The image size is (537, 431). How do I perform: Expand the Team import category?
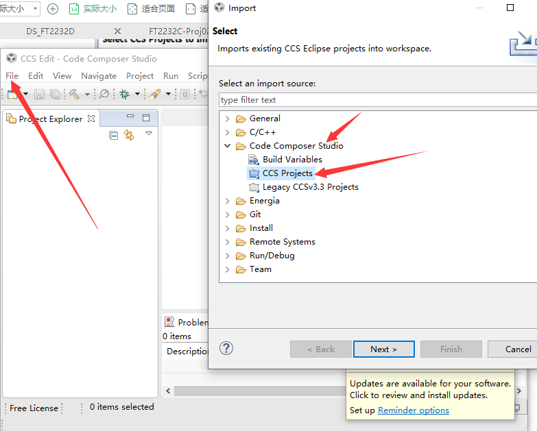coord(227,269)
